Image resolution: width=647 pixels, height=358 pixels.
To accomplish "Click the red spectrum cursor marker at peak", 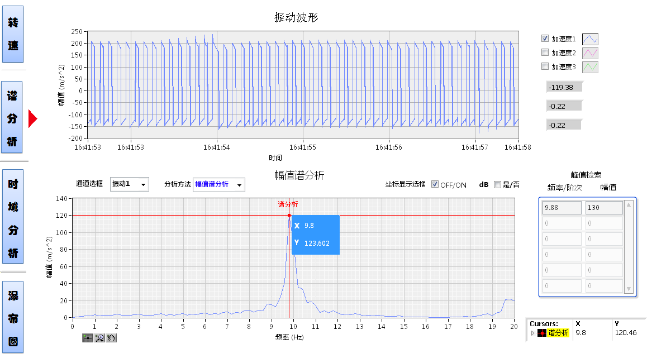I will pos(289,215).
